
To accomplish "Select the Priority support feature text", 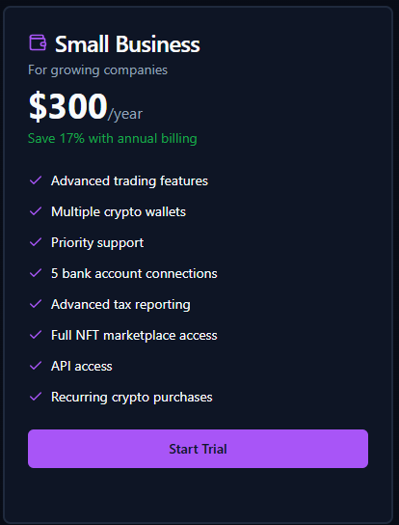I will tap(97, 243).
